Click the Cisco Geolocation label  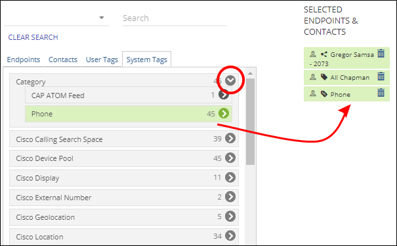45,217
